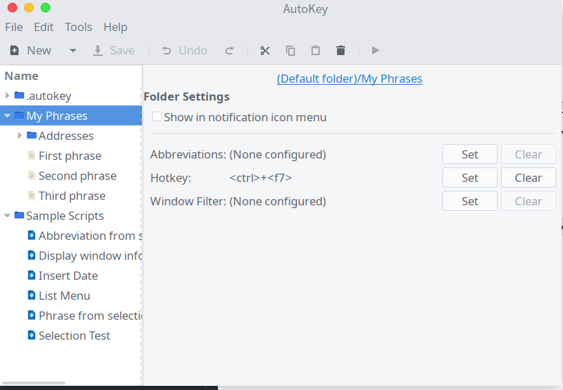
Task: Select the First phrase item
Action: [x=70, y=156]
